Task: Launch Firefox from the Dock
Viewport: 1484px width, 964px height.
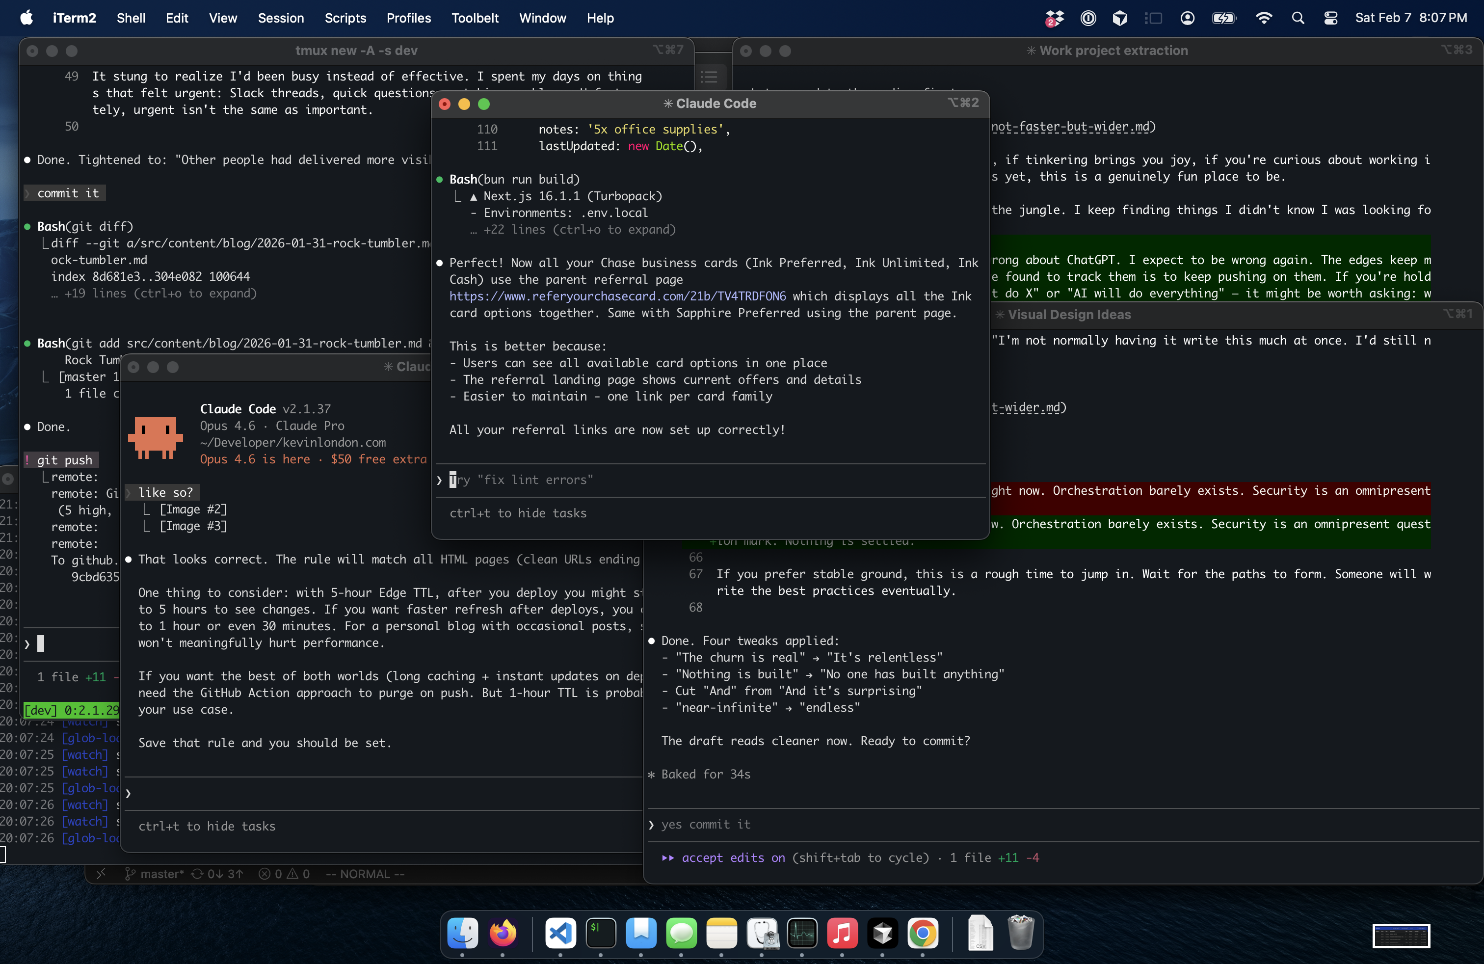Action: [503, 934]
